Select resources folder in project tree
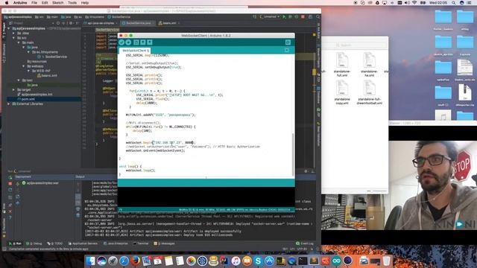The width and height of the screenshot is (477, 268). (37, 61)
